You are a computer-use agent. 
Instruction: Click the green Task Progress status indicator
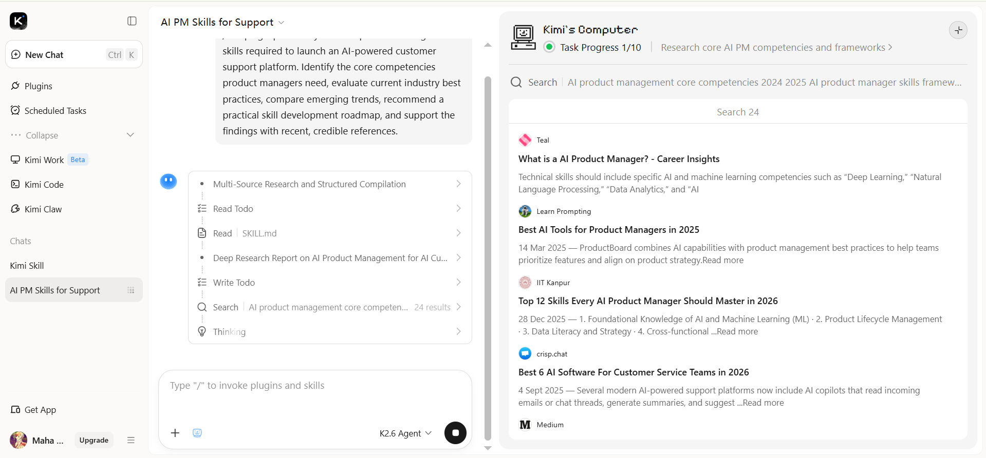pyautogui.click(x=549, y=47)
